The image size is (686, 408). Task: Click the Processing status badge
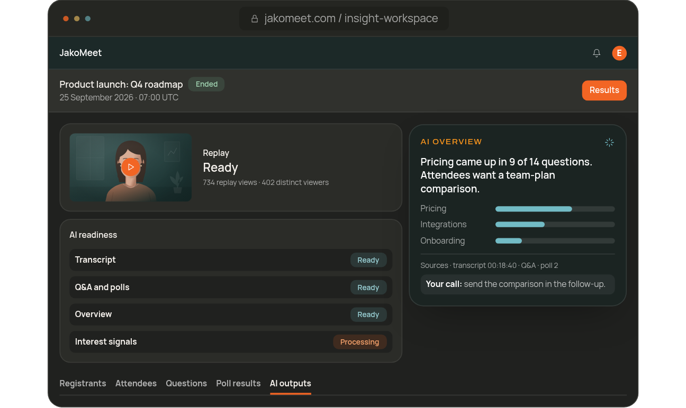tap(360, 342)
